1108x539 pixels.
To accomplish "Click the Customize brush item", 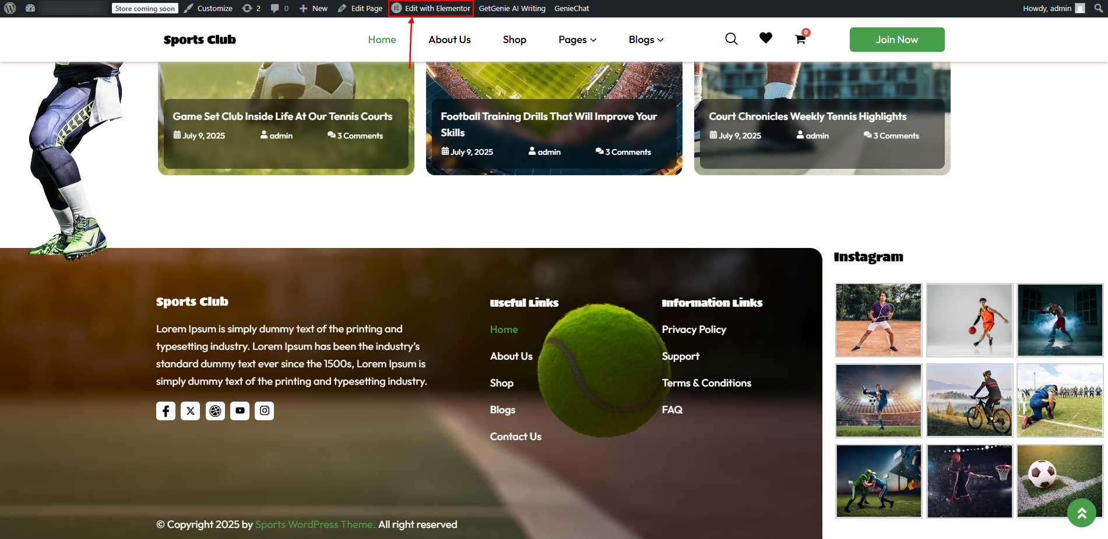I will pos(208,8).
